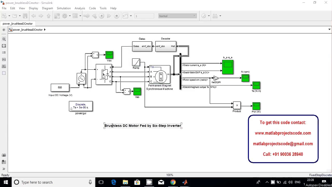
Task: Select the Vab scope block
Action: coord(137,91)
